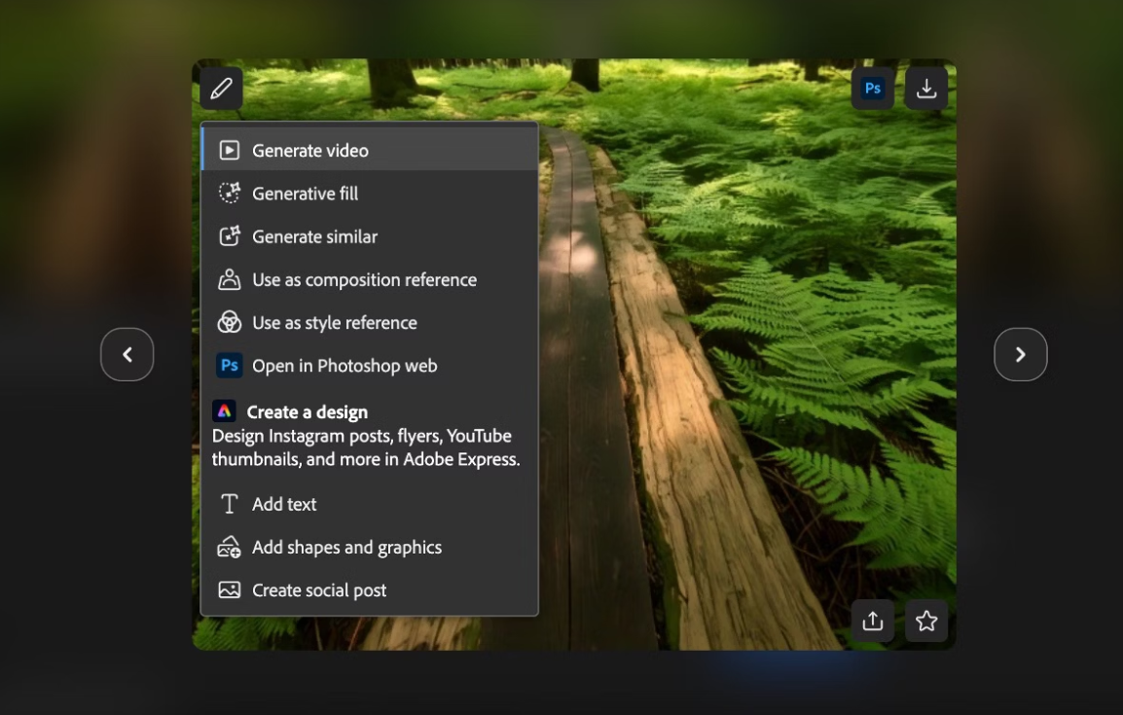The height and width of the screenshot is (715, 1123).
Task: Click the Design Instagram posts description text
Action: click(x=366, y=447)
